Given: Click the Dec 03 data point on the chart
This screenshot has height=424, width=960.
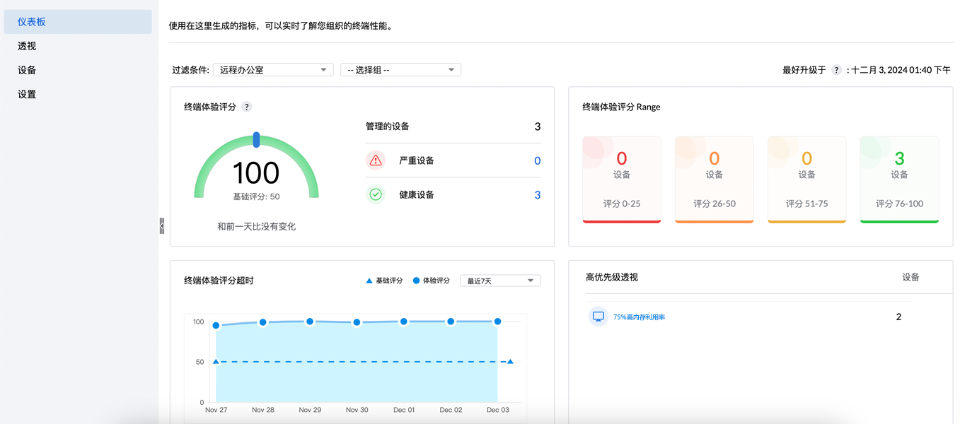Looking at the screenshot, I should [498, 322].
